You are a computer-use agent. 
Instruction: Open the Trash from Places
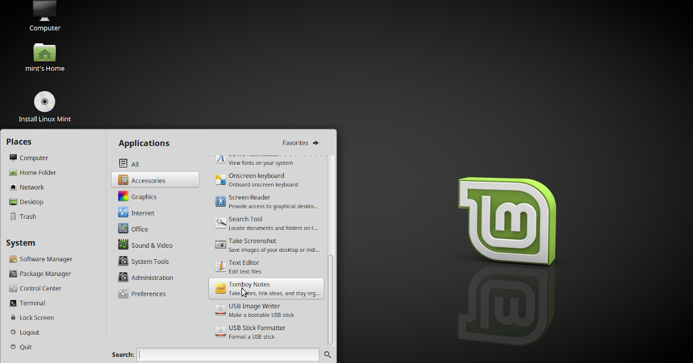[27, 216]
